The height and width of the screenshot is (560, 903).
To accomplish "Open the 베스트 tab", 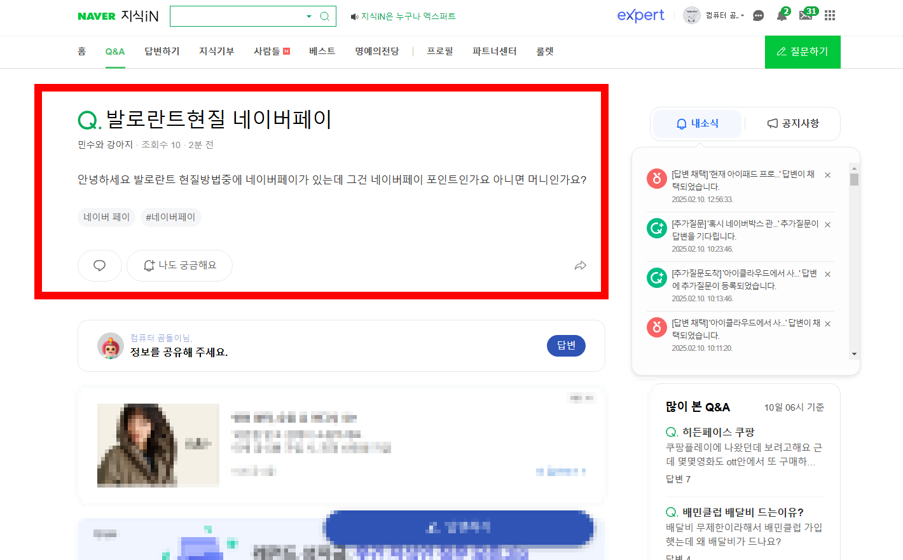I will click(322, 51).
